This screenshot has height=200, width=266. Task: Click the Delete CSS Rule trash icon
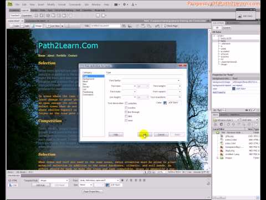coord(258,110)
